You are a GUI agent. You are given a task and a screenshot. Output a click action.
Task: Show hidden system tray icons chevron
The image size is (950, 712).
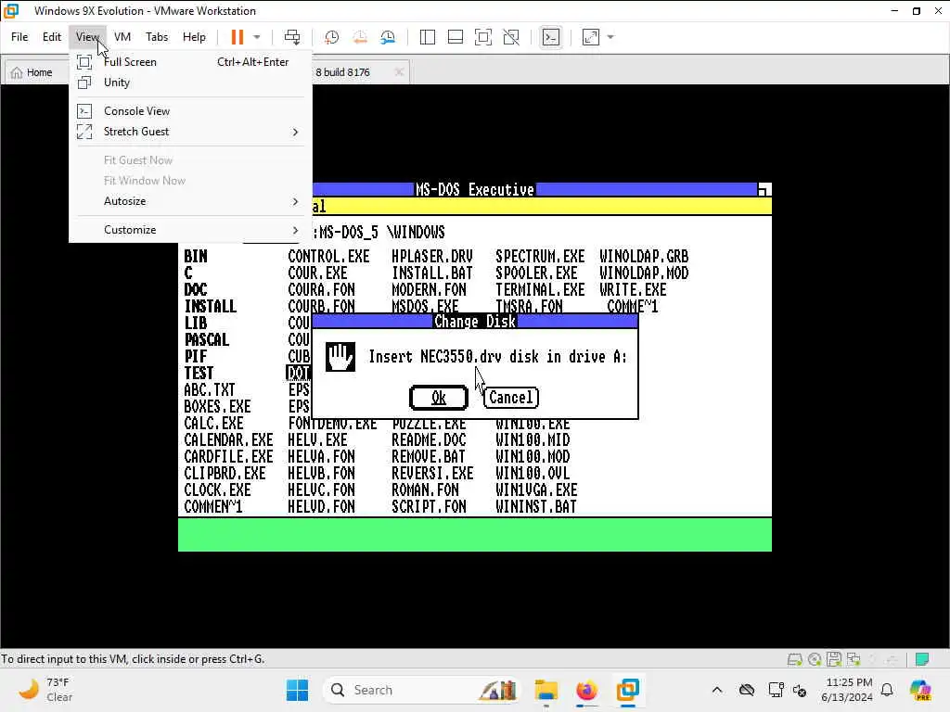(x=717, y=690)
